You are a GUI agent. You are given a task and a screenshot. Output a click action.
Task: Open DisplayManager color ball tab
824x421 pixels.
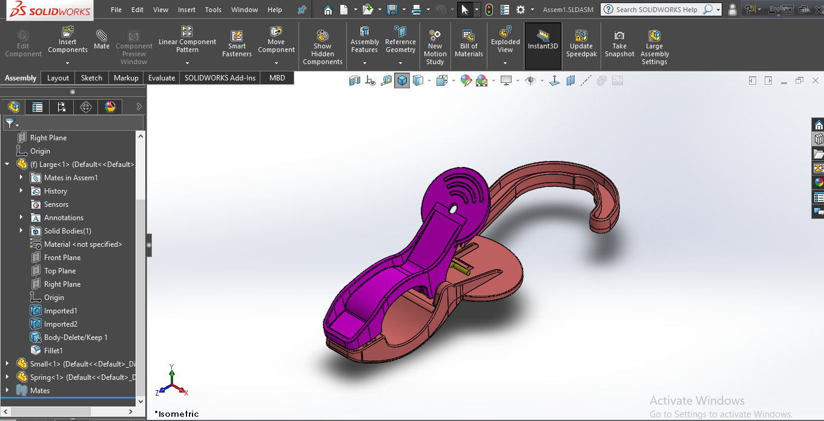[110, 107]
